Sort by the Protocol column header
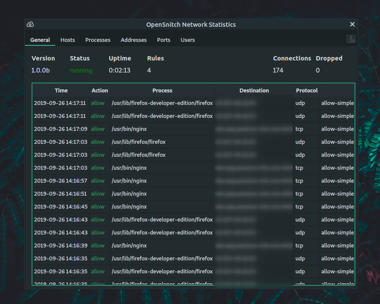The image size is (380, 304). point(307,91)
